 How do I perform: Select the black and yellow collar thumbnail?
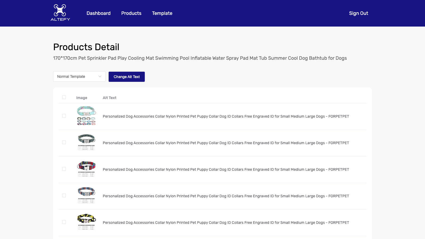(x=86, y=222)
